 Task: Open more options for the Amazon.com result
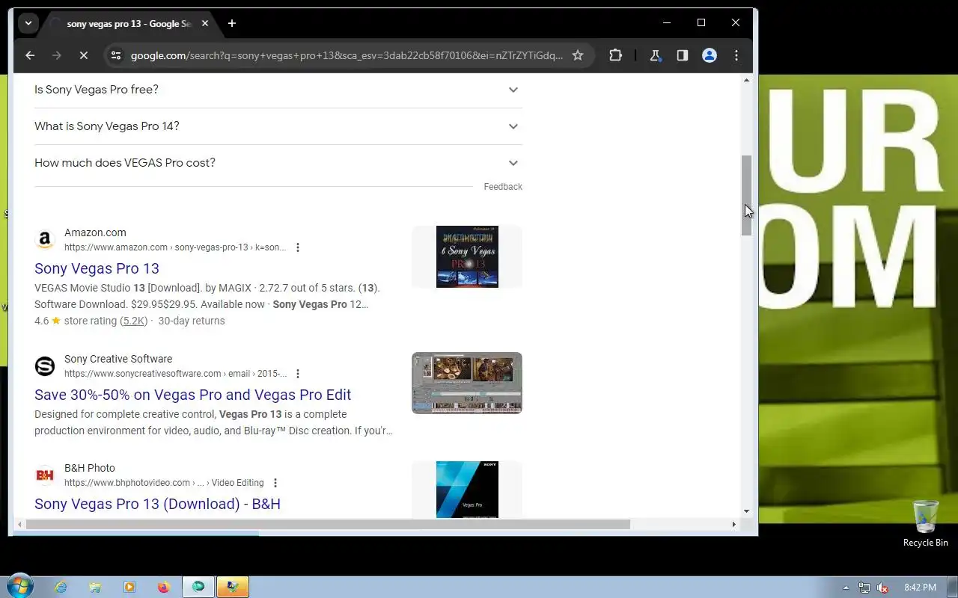click(x=298, y=247)
